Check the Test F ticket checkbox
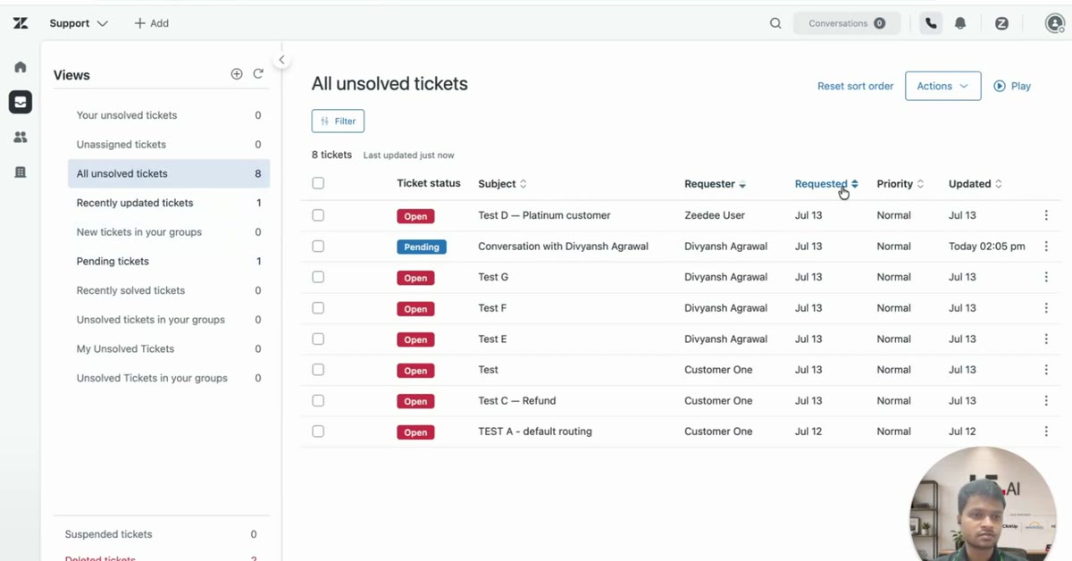The width and height of the screenshot is (1072, 561). [318, 308]
